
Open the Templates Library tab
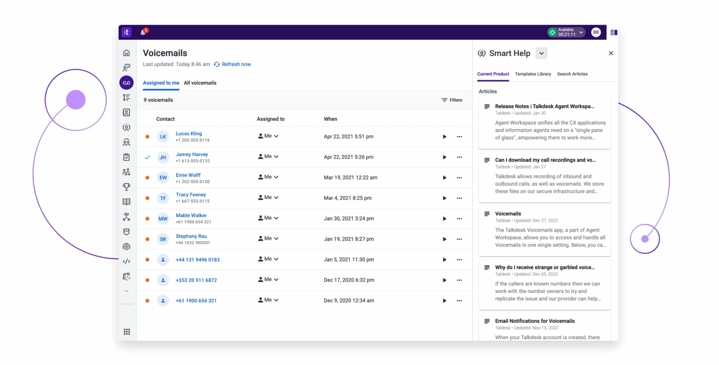tap(533, 74)
